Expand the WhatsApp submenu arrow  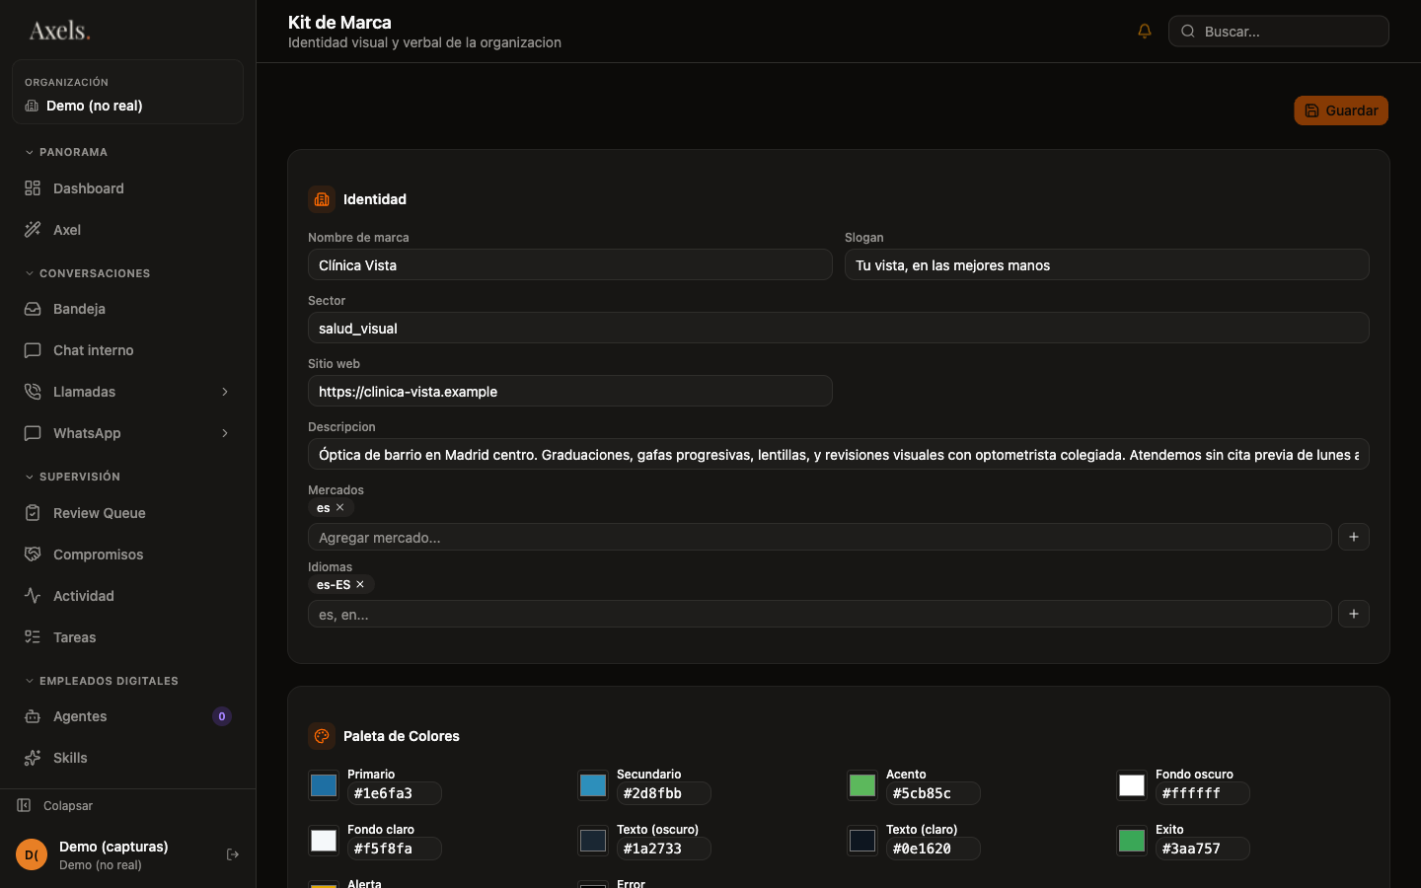[x=225, y=433]
